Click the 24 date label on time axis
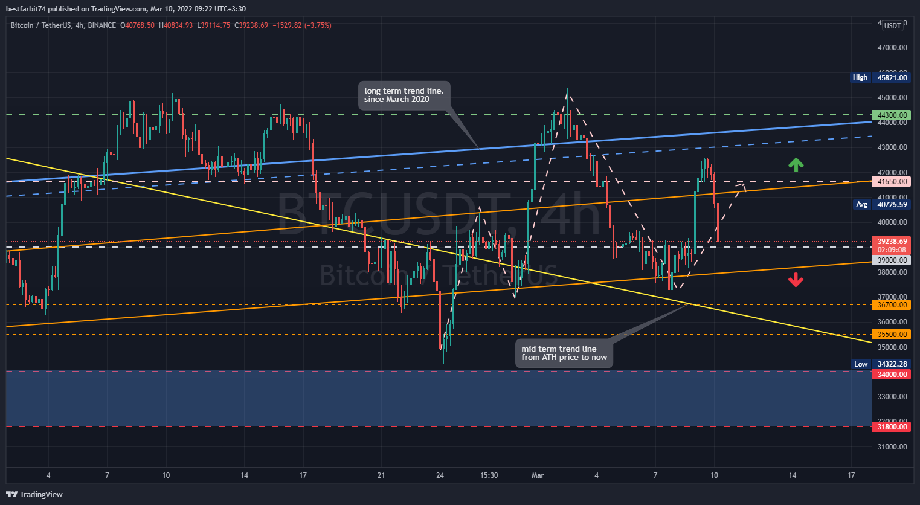Viewport: 920px width, 505px height. point(440,475)
